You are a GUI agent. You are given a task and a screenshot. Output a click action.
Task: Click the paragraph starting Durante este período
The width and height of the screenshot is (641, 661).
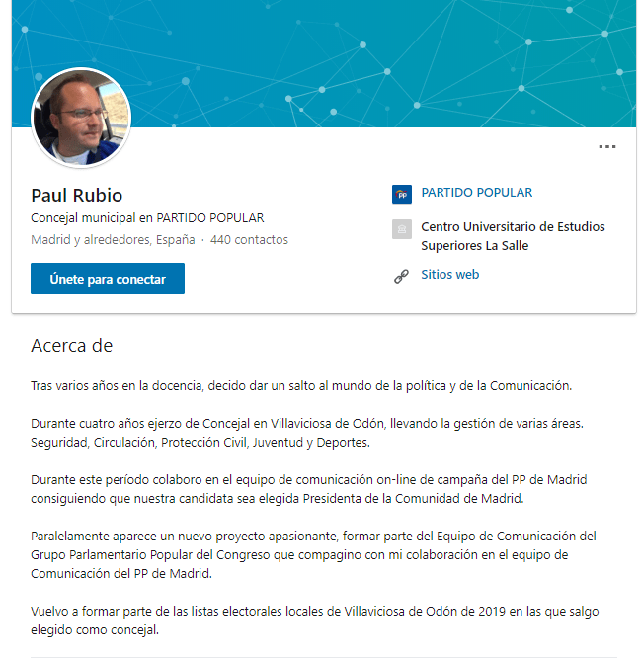tap(308, 489)
